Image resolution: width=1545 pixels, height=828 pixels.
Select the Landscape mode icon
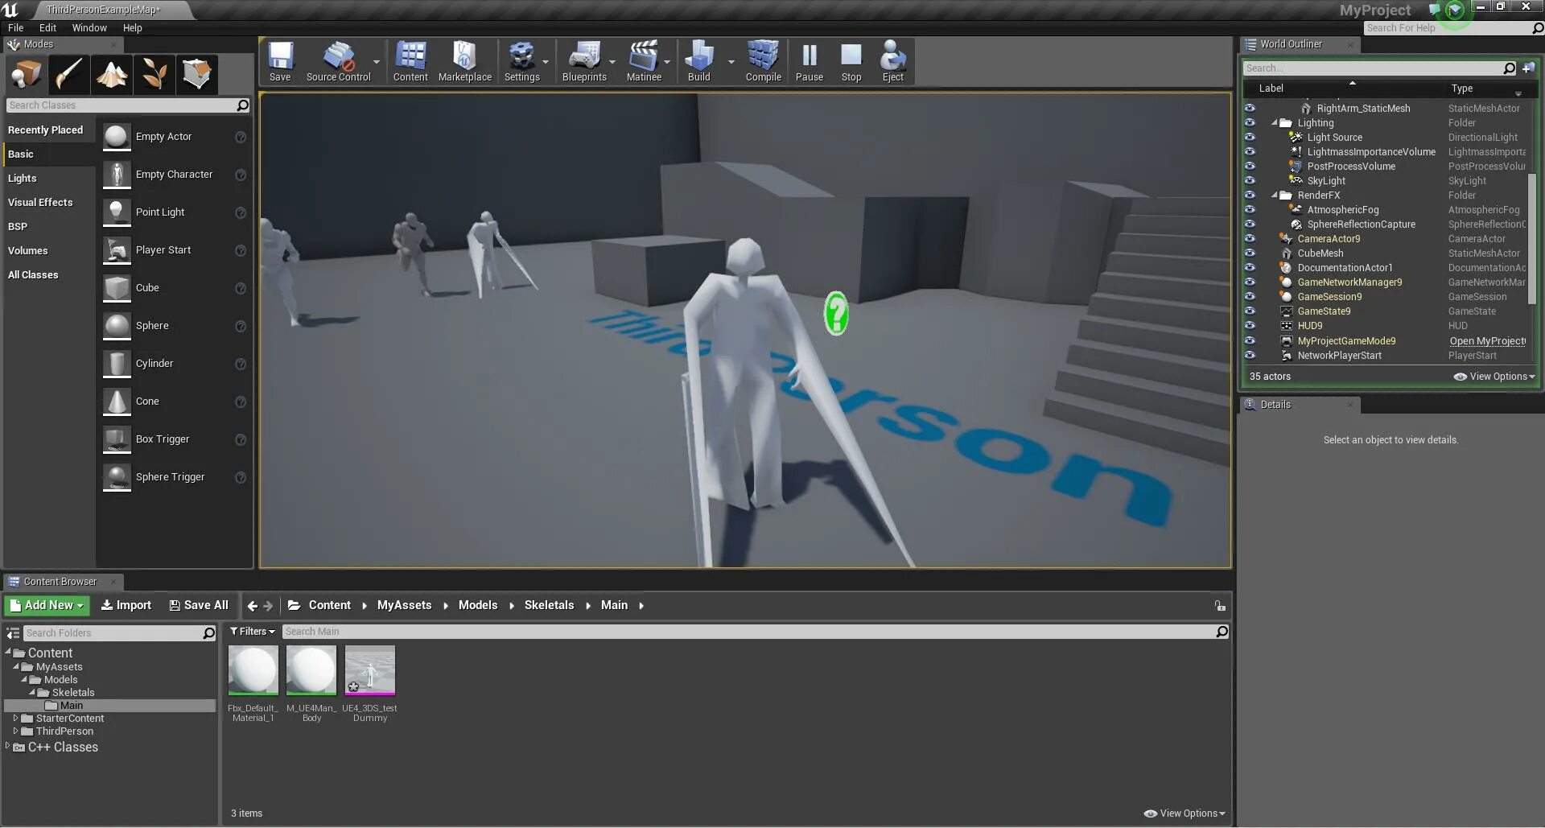(111, 75)
